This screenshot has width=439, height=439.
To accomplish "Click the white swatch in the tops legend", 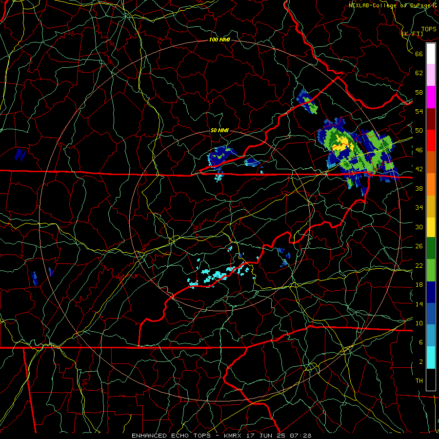I will tap(431, 54).
